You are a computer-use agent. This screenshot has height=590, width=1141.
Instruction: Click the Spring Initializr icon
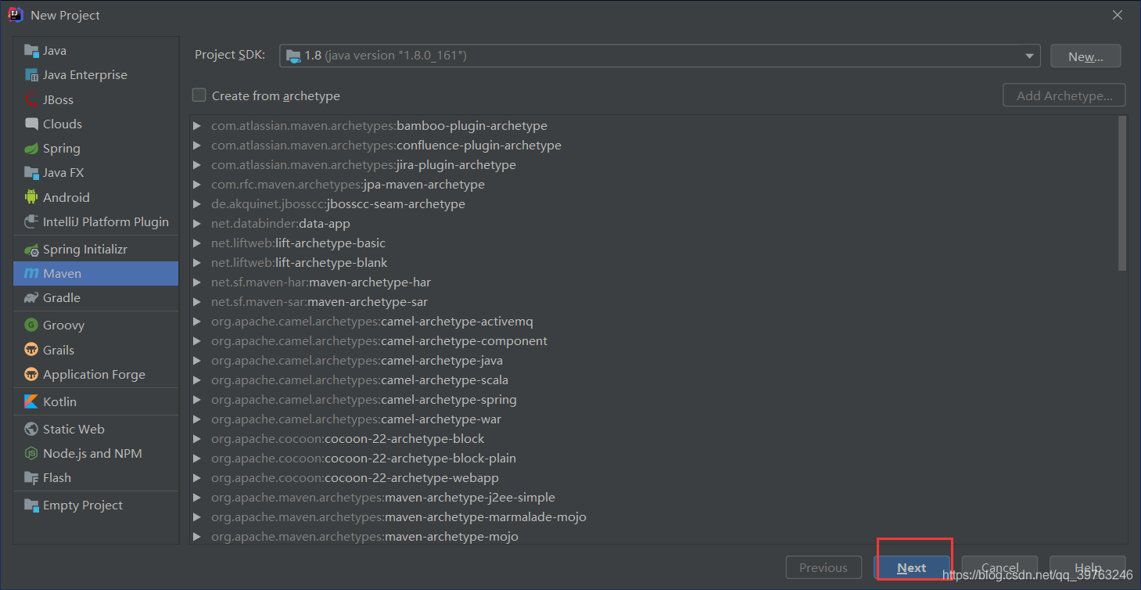[x=31, y=250]
